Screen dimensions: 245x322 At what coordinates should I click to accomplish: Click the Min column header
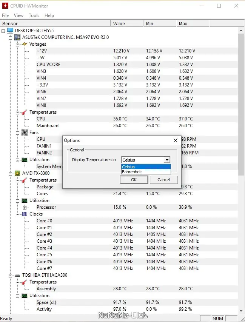(160, 24)
